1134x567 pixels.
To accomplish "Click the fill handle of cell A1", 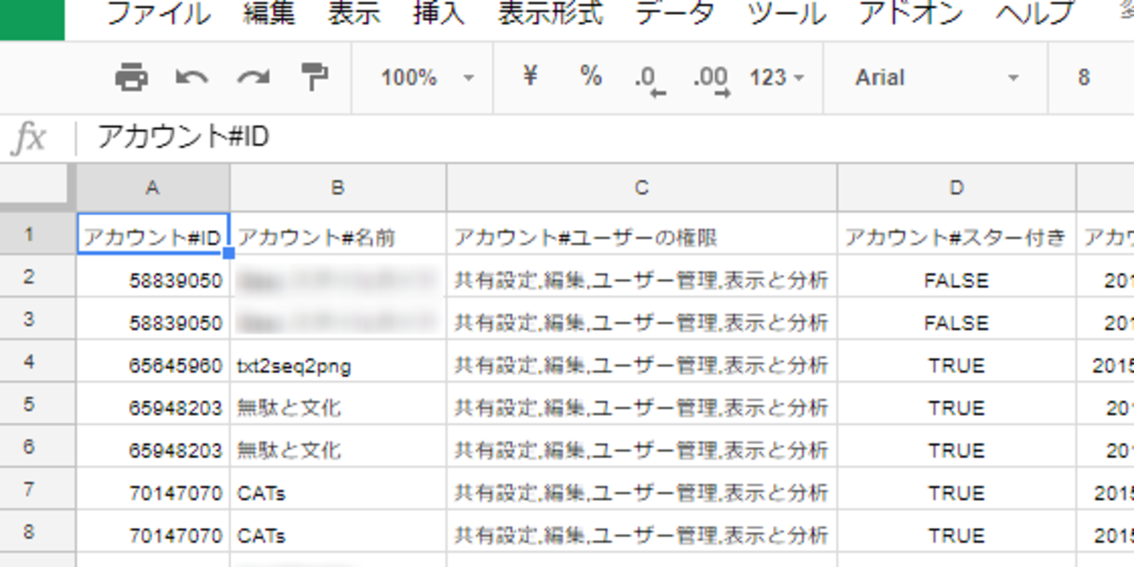I will 229,253.
